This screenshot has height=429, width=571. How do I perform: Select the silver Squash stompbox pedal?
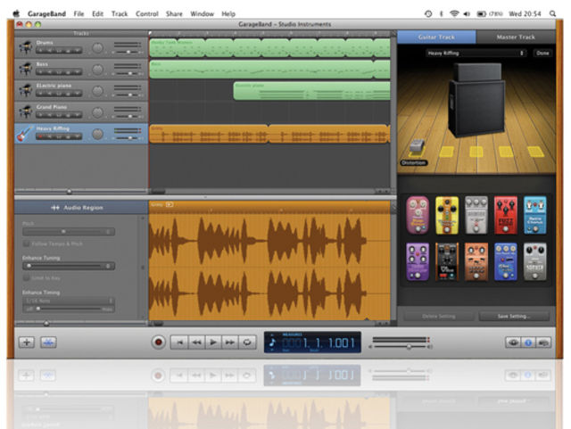coord(535,262)
